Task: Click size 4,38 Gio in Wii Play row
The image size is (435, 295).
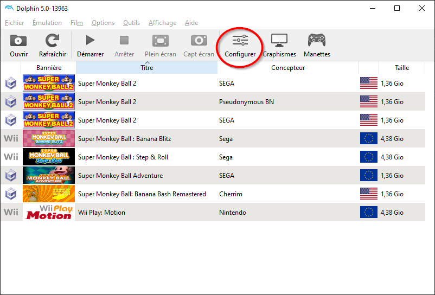Action: [x=392, y=213]
